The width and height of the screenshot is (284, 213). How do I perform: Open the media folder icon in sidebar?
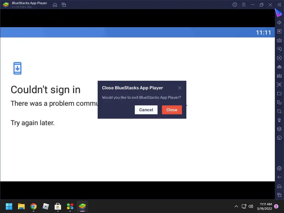click(x=279, y=93)
